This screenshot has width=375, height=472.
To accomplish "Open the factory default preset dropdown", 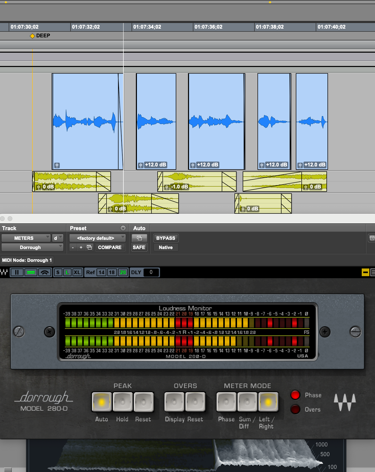I will point(97,238).
